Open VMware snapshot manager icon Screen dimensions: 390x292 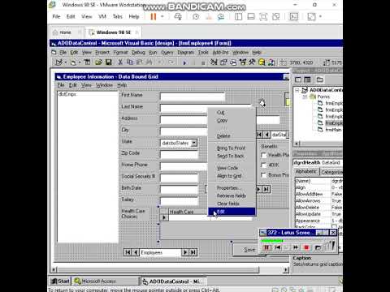221,16
